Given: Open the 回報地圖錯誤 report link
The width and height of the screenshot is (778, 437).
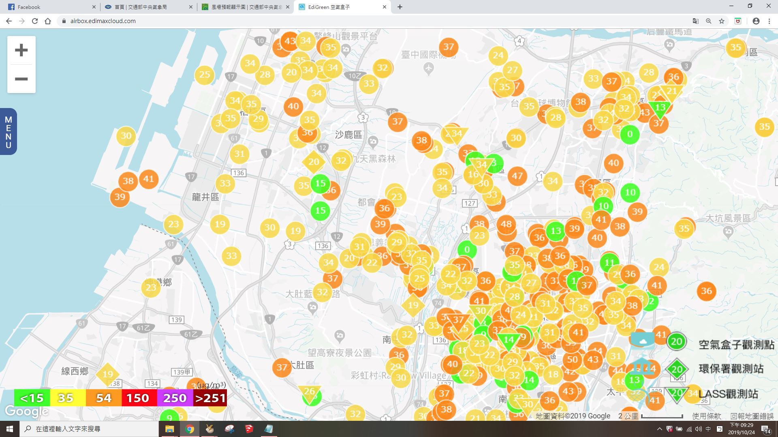Looking at the screenshot, I should point(752,416).
